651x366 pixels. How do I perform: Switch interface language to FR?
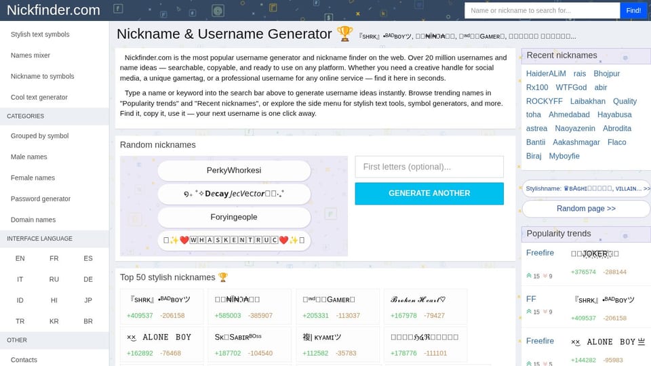[x=54, y=258]
